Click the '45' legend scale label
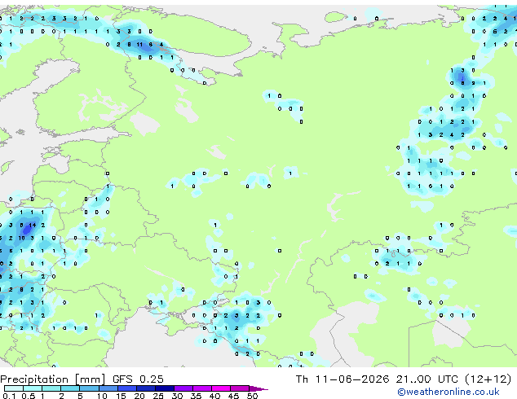The width and height of the screenshot is (517, 399). 233,396
